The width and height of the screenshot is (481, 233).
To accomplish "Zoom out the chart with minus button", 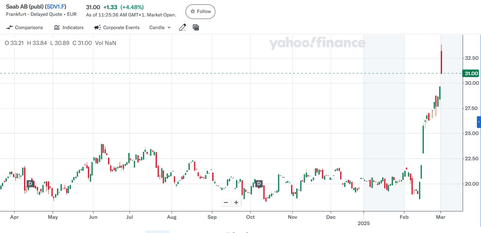I will [226, 203].
